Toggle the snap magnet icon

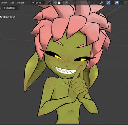pos(55,3)
